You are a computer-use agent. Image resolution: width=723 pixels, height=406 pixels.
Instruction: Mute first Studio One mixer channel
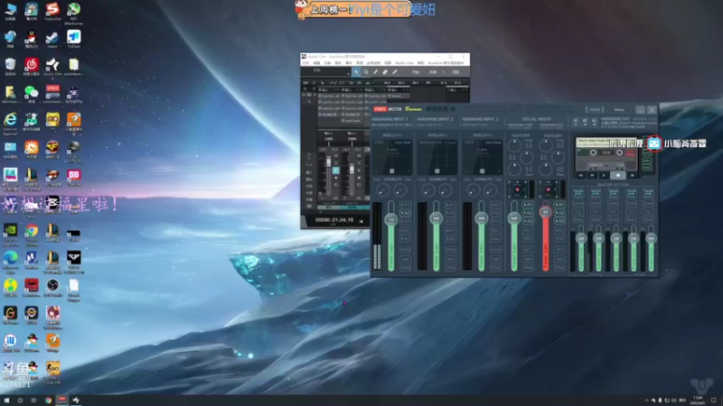[x=335, y=156]
